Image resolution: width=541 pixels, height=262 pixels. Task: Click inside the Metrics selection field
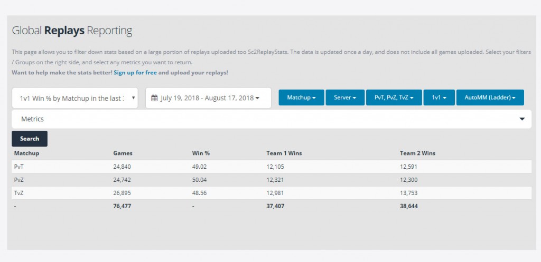pos(264,119)
